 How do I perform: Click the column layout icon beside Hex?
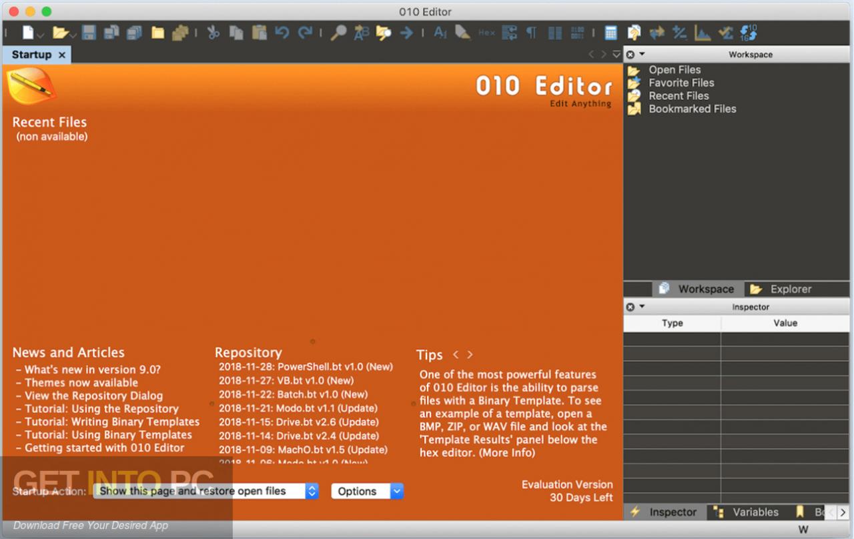click(510, 32)
